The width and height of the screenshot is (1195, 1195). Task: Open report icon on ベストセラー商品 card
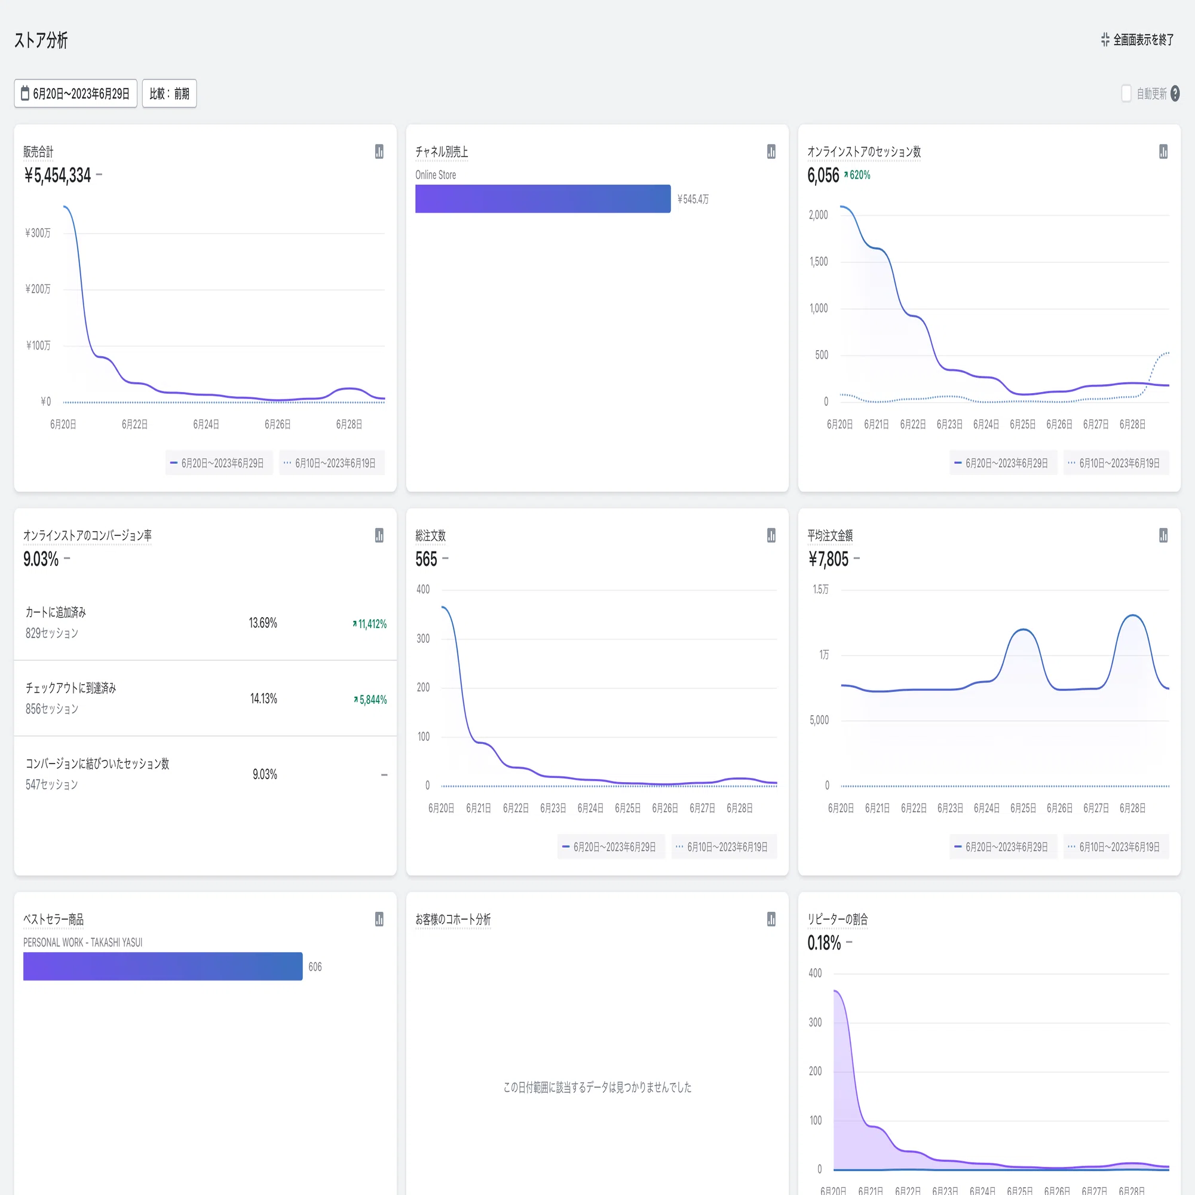click(x=379, y=919)
